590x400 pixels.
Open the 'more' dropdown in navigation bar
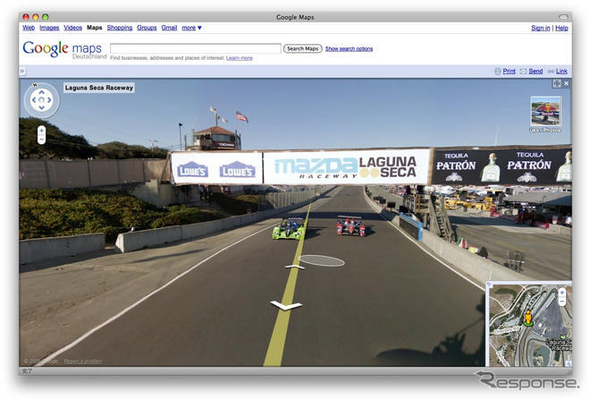(191, 28)
